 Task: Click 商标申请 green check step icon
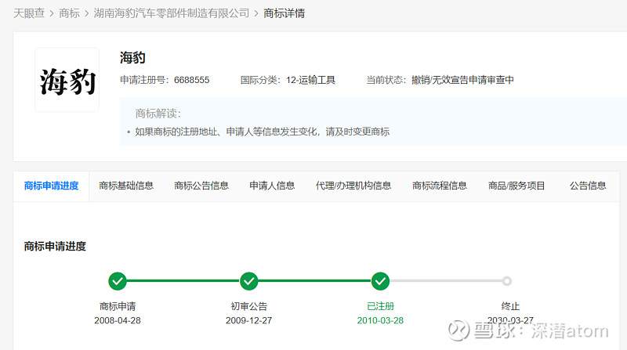pos(118,281)
